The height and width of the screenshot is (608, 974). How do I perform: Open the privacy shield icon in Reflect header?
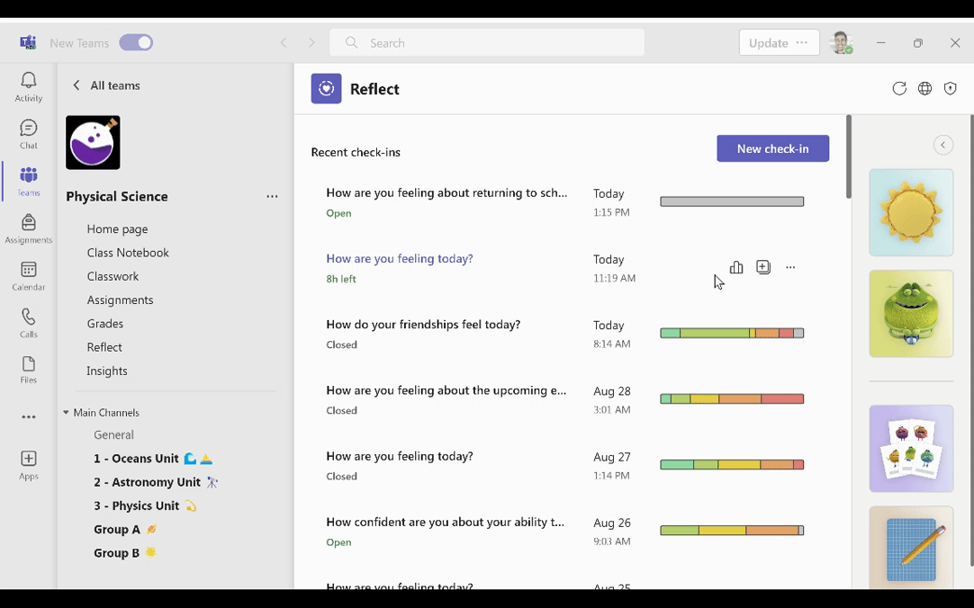pyautogui.click(x=950, y=88)
